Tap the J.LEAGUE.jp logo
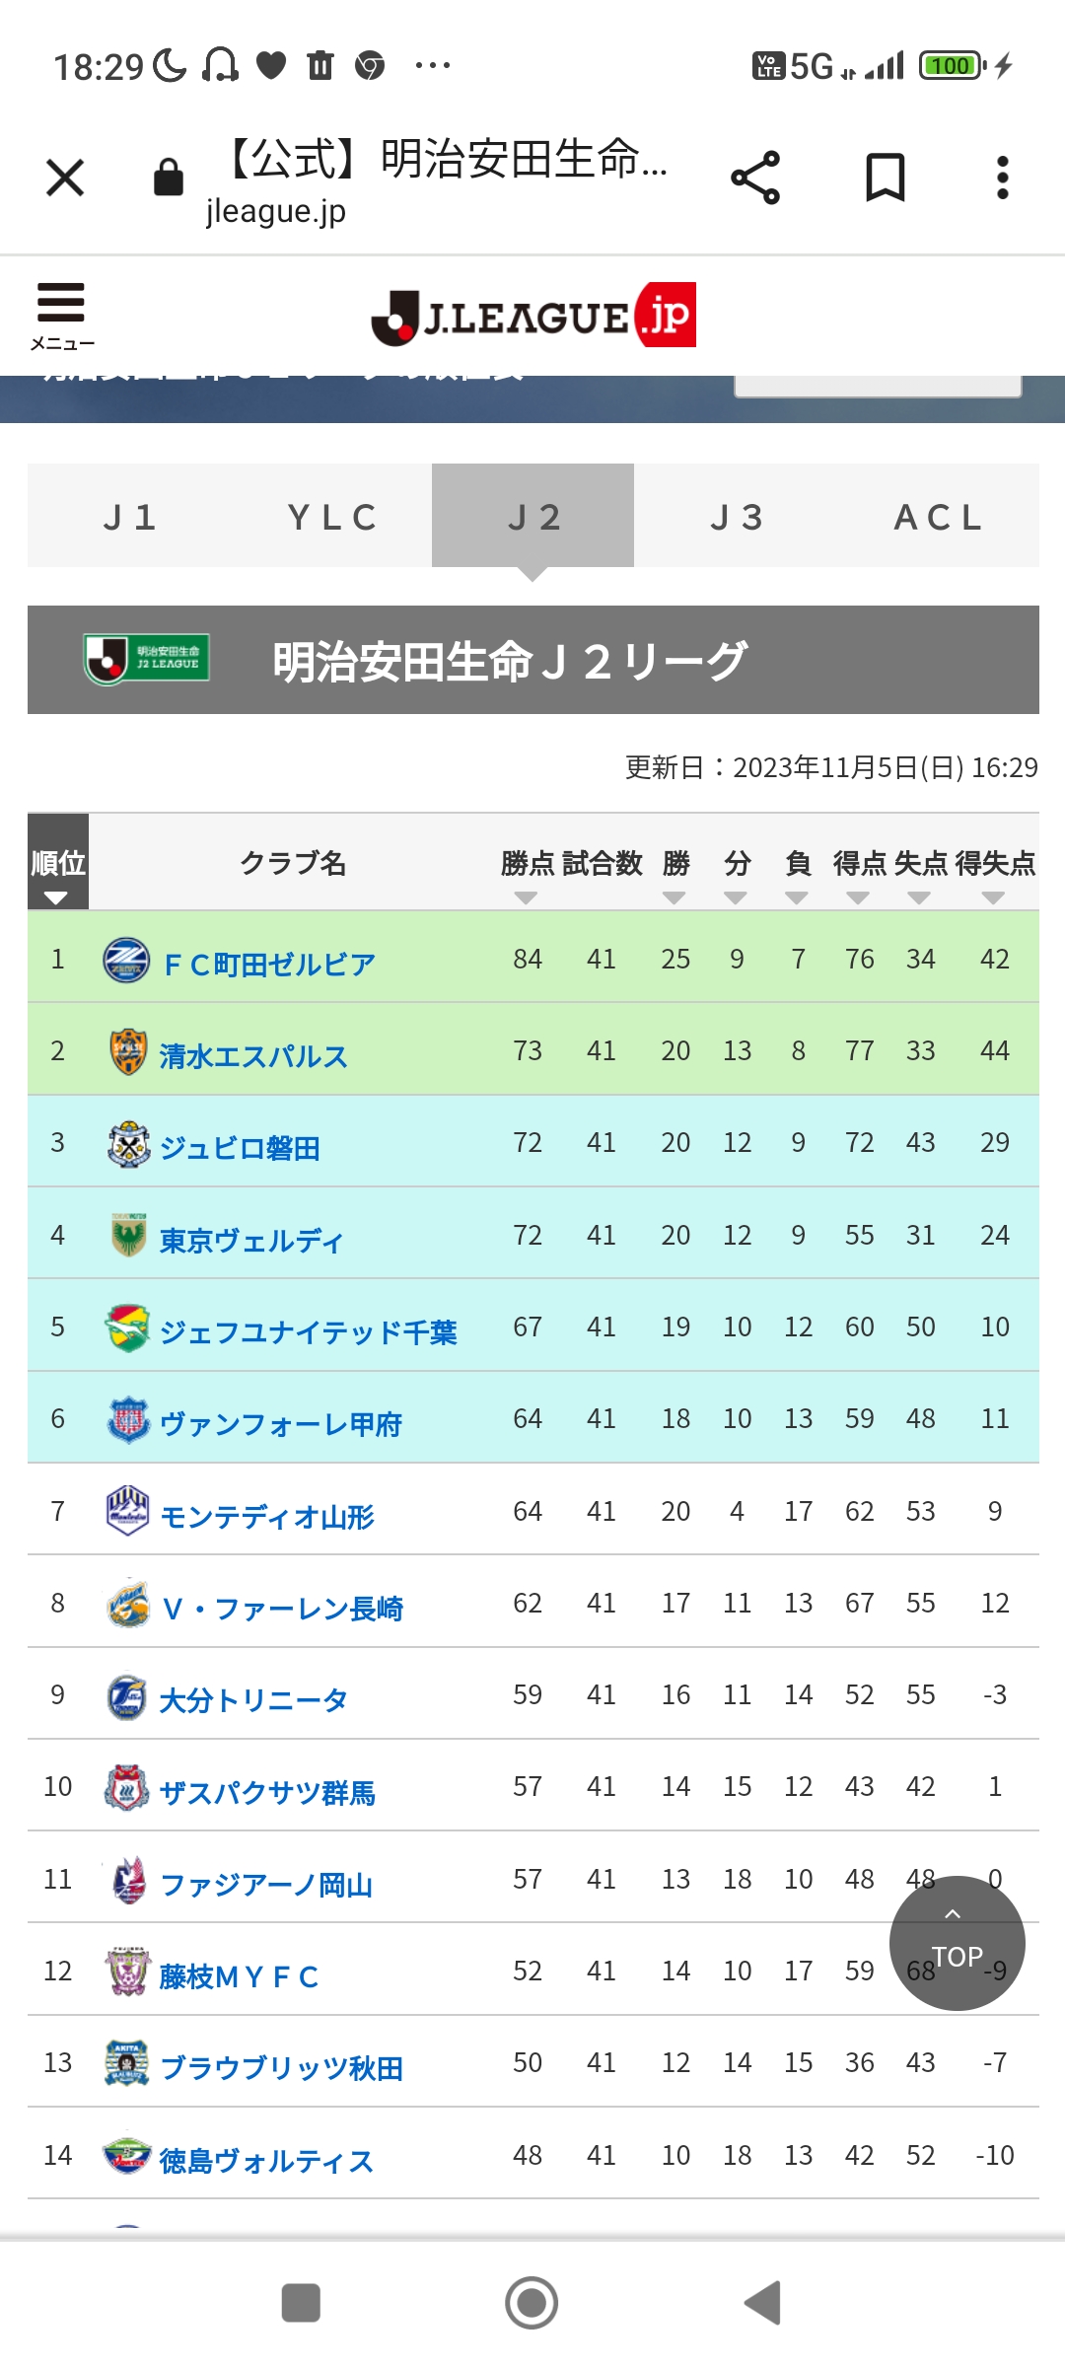 [x=533, y=316]
